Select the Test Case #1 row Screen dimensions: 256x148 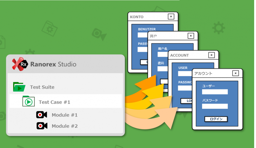(x=65, y=102)
